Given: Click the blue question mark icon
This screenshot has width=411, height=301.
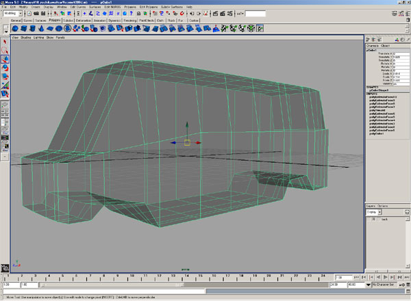Looking at the screenshot, I should point(132,14).
